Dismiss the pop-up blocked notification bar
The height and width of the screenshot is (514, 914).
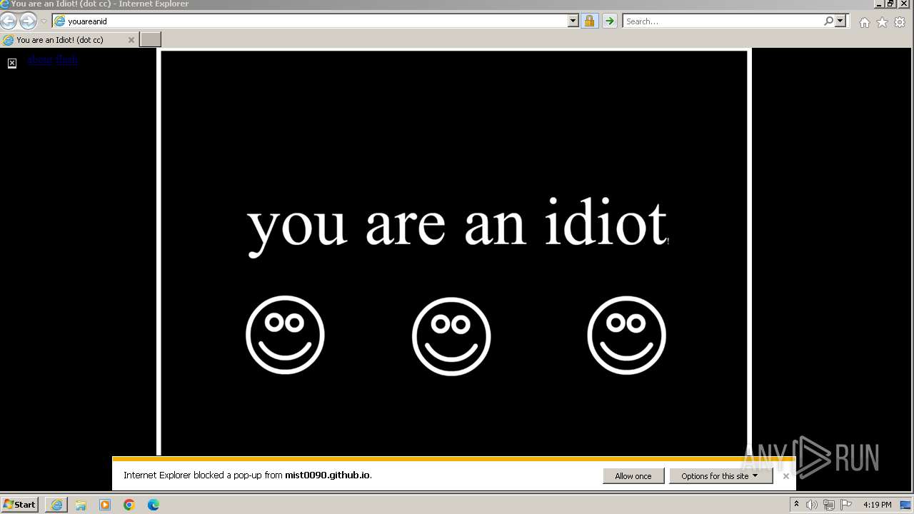click(x=785, y=476)
